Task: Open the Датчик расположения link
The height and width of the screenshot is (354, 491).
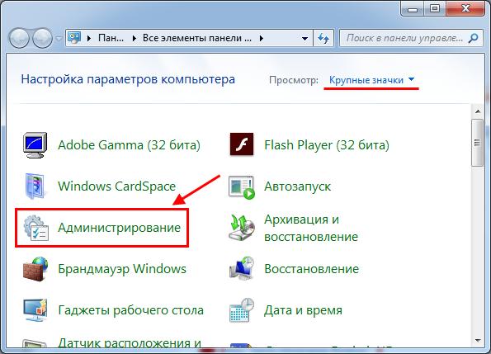Action: pos(130,343)
